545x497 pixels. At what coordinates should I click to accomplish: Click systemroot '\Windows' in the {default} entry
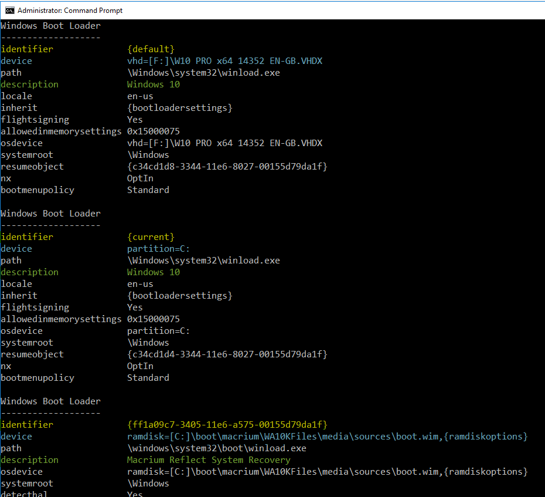click(x=148, y=155)
